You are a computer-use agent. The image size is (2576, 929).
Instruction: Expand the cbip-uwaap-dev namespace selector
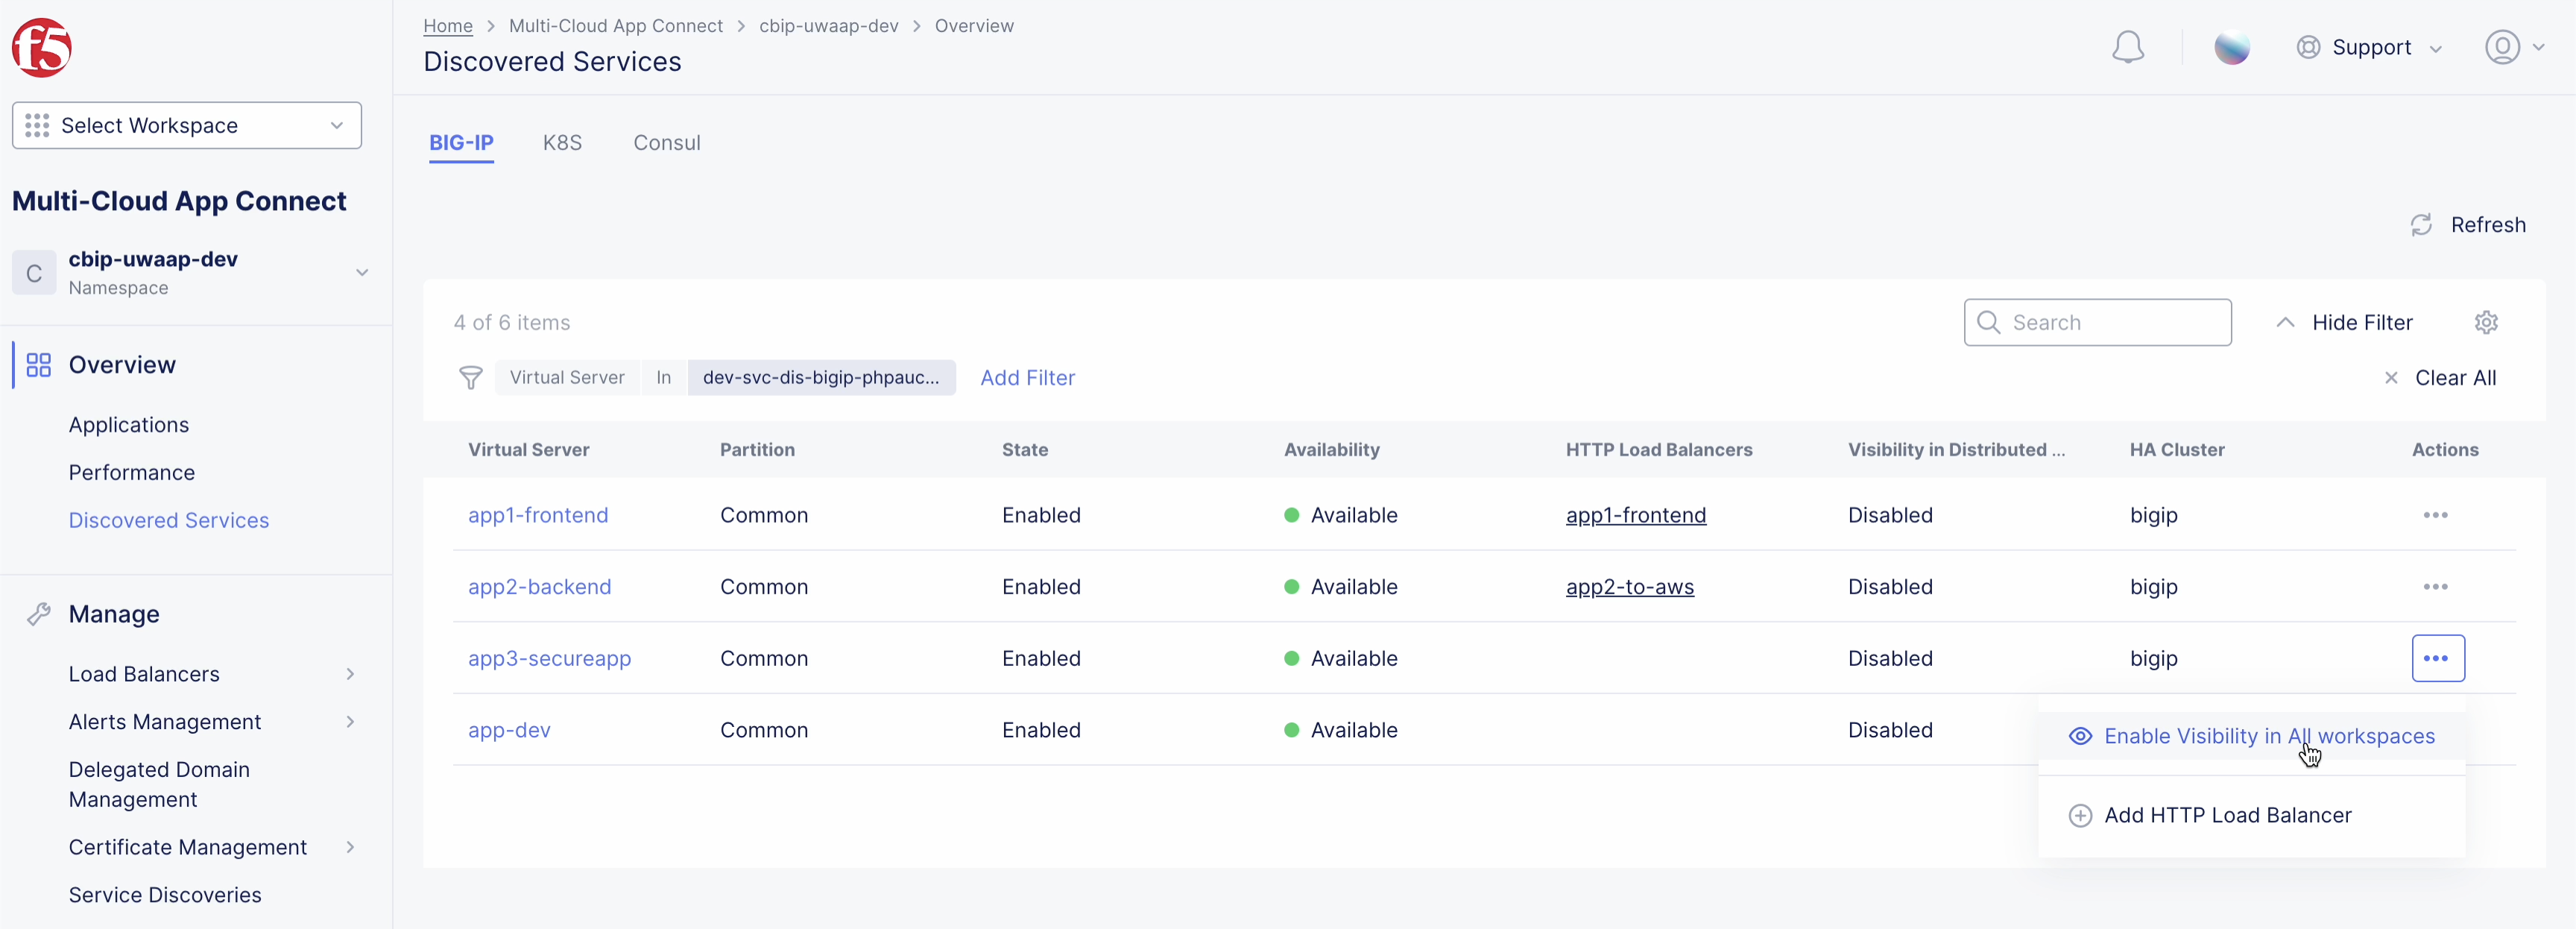[362, 272]
